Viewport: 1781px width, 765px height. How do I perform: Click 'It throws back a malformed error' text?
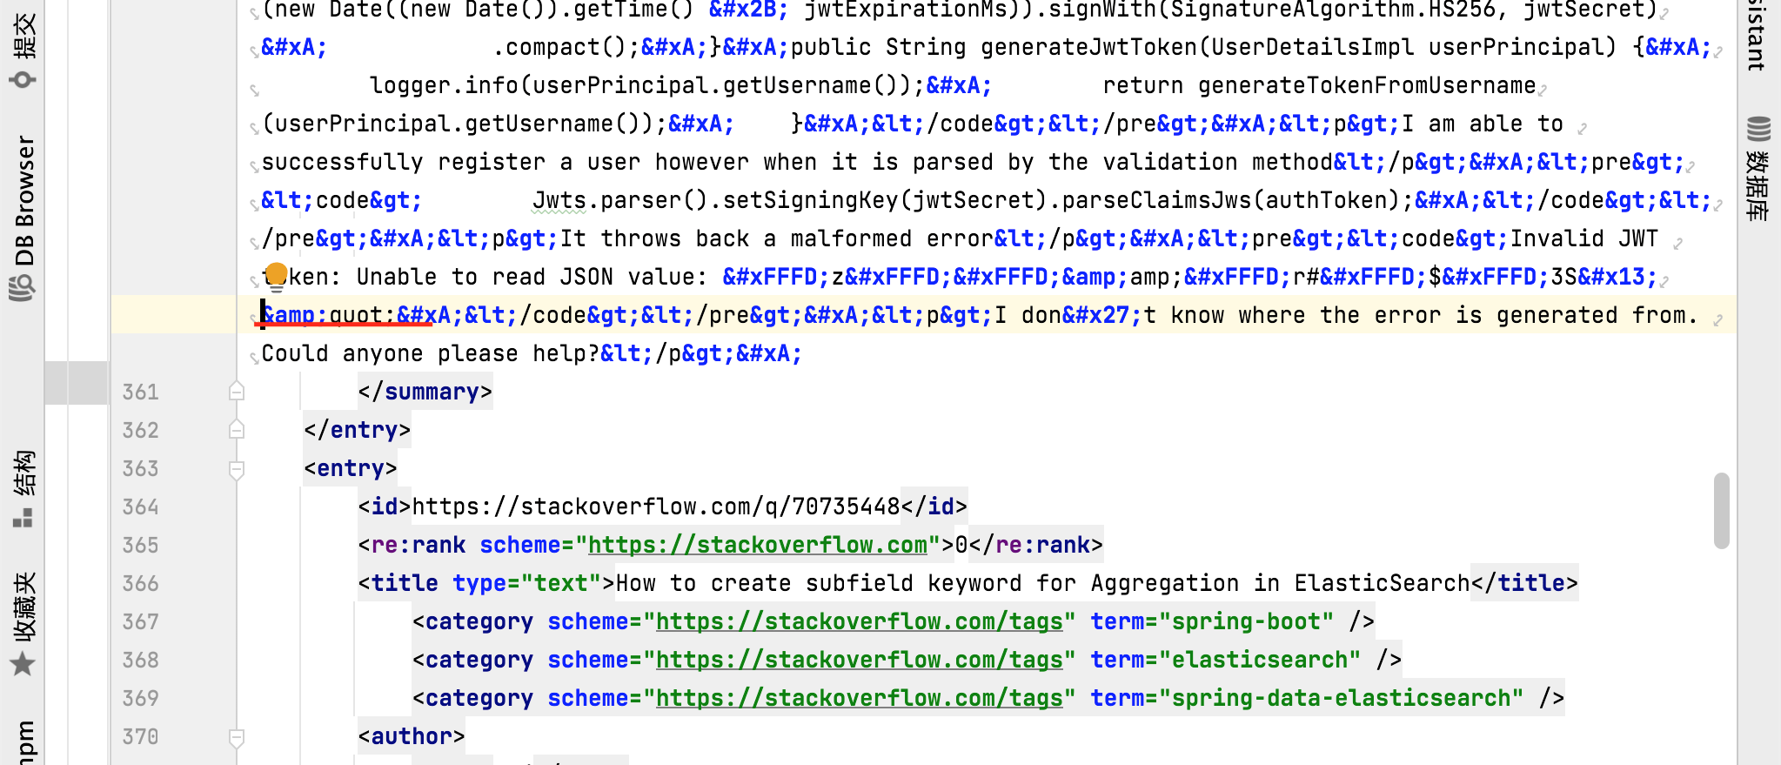(x=777, y=238)
